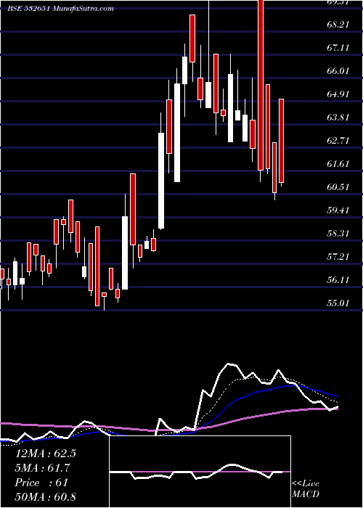The image size is (363, 508).
Task: Click the 58.31 price axis label
Action: pyautogui.click(x=338, y=234)
